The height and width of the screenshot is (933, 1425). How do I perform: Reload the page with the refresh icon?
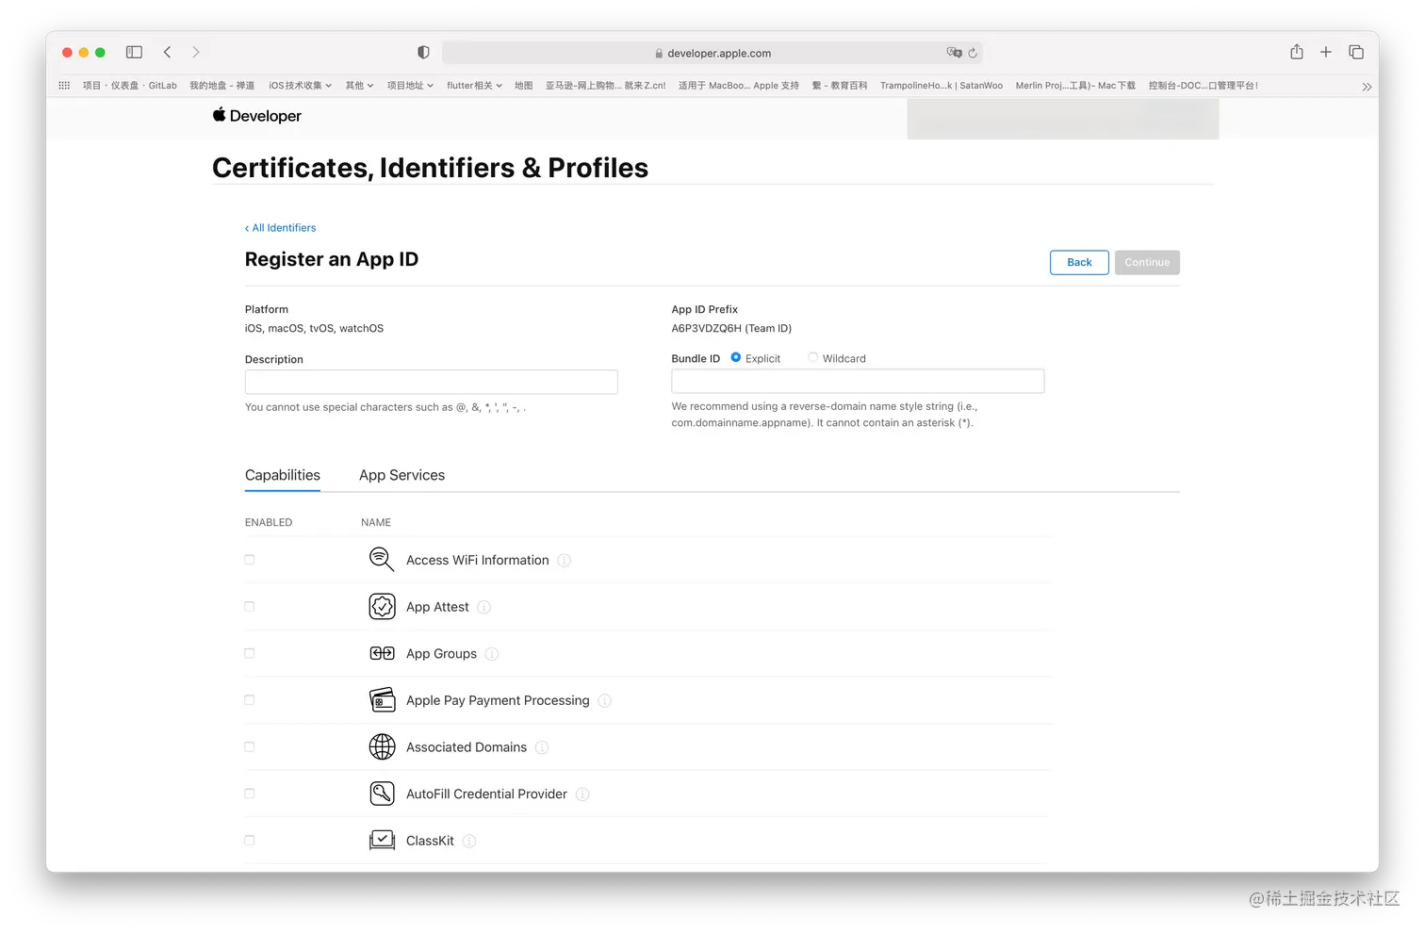[x=973, y=53]
